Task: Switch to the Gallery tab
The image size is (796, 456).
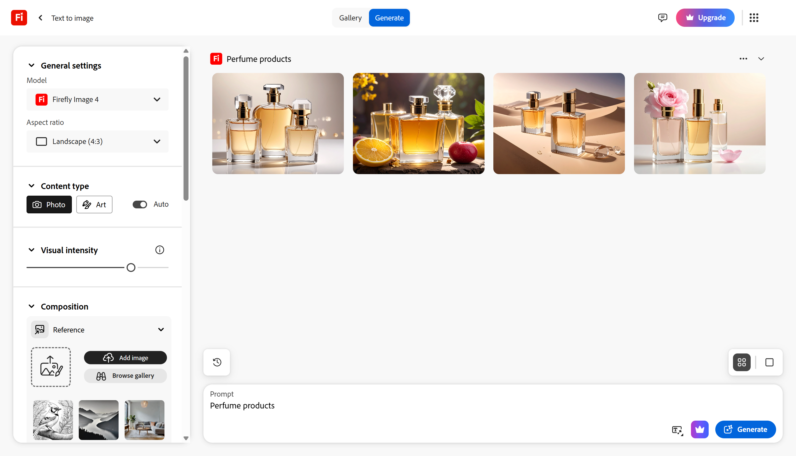Action: click(x=350, y=17)
